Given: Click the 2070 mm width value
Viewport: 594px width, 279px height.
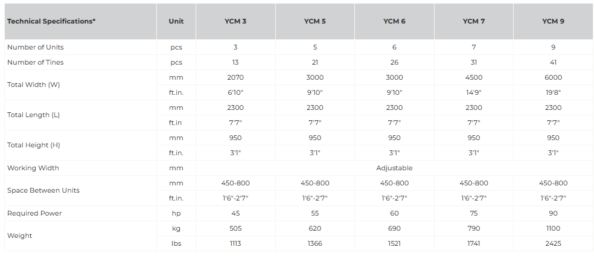Looking at the screenshot, I should tap(235, 77).
